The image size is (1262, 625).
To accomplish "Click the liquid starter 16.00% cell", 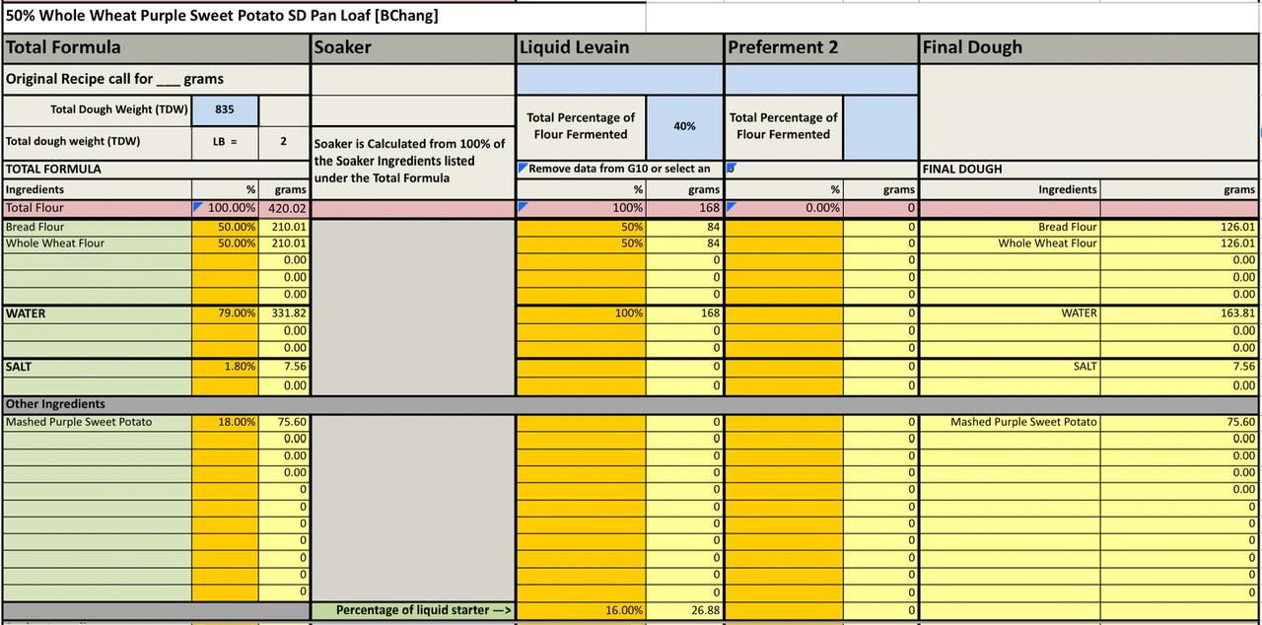I will pos(582,610).
